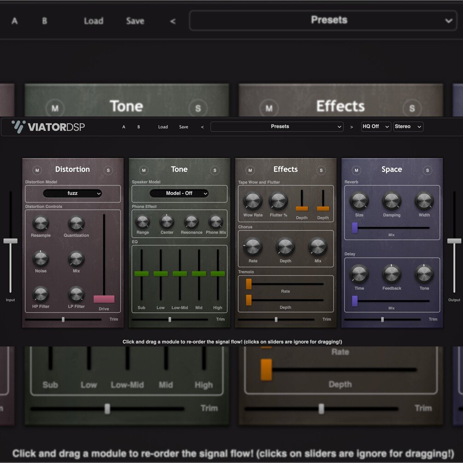The width and height of the screenshot is (463, 463).
Task: Click the Delay Tone knob
Action: click(x=424, y=274)
